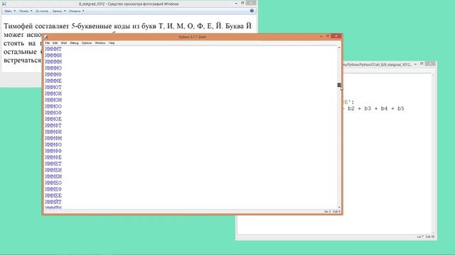Minimize the Windows Photo Viewer window

click(236, 3)
